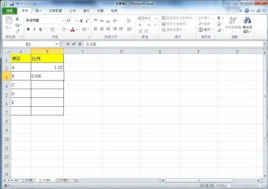Screen dimensions: 268x189
Task: Click the Bold formatting button
Action: 28,29
